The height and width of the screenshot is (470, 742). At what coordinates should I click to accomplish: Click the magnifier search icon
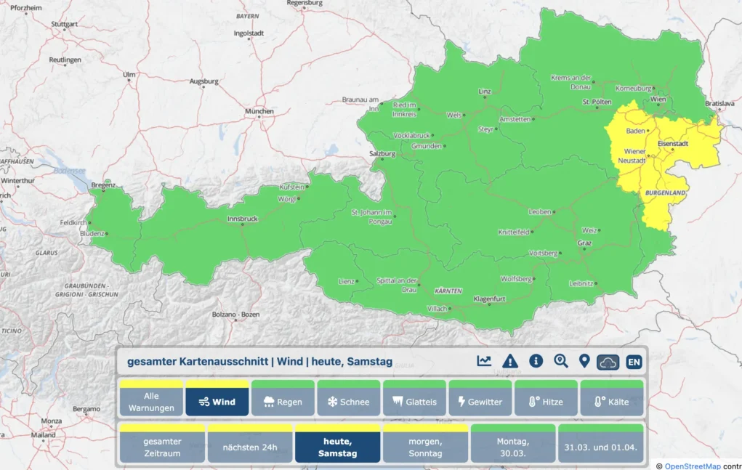click(x=561, y=361)
